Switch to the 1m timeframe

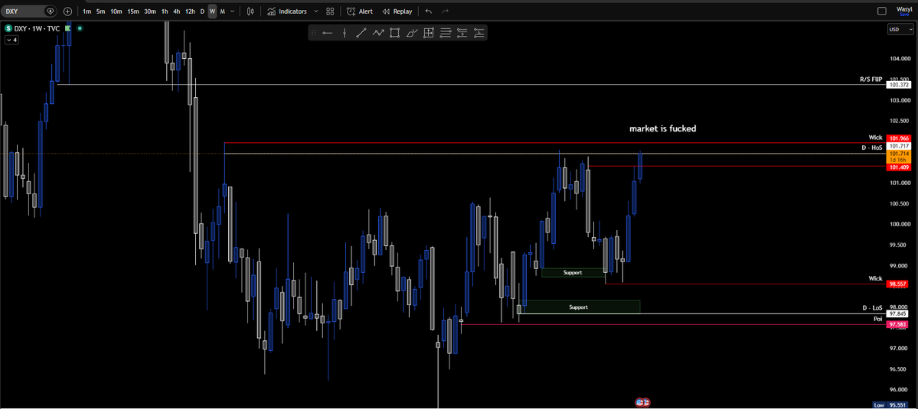click(87, 11)
